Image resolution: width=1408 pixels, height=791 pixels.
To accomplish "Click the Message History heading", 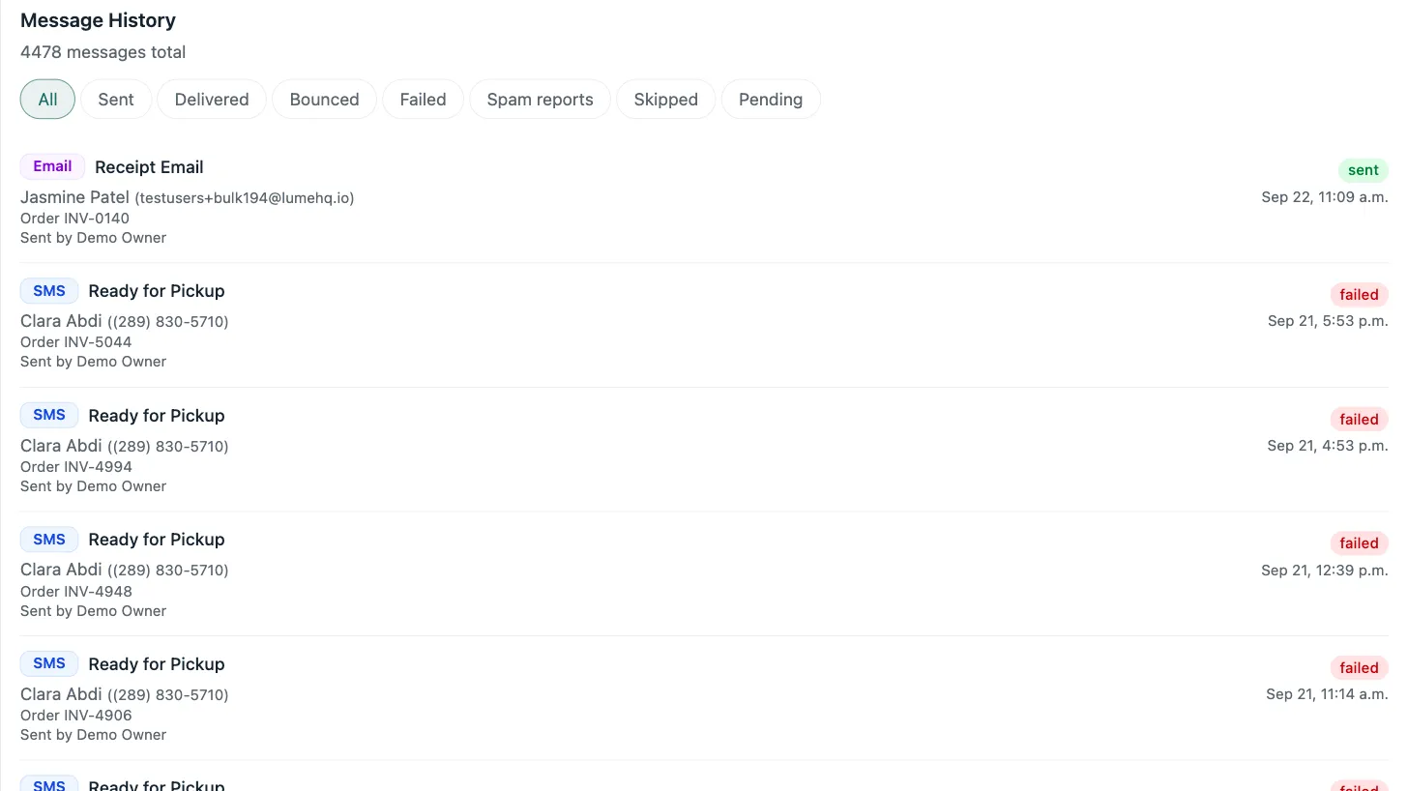I will 98,20.
